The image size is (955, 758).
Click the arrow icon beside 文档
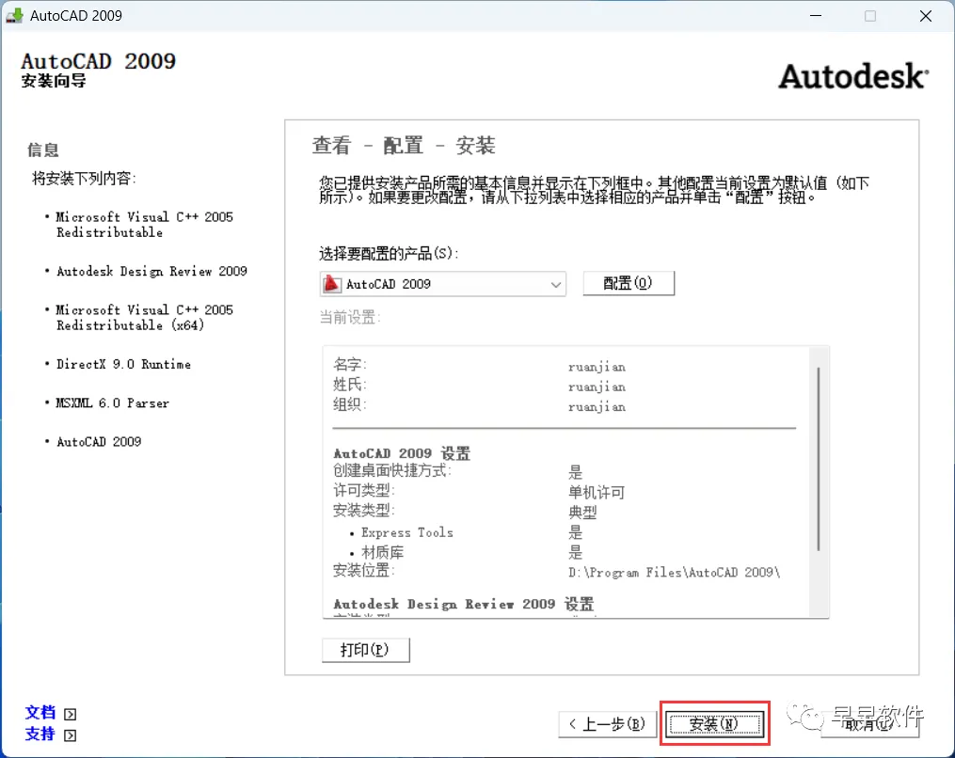[x=70, y=714]
